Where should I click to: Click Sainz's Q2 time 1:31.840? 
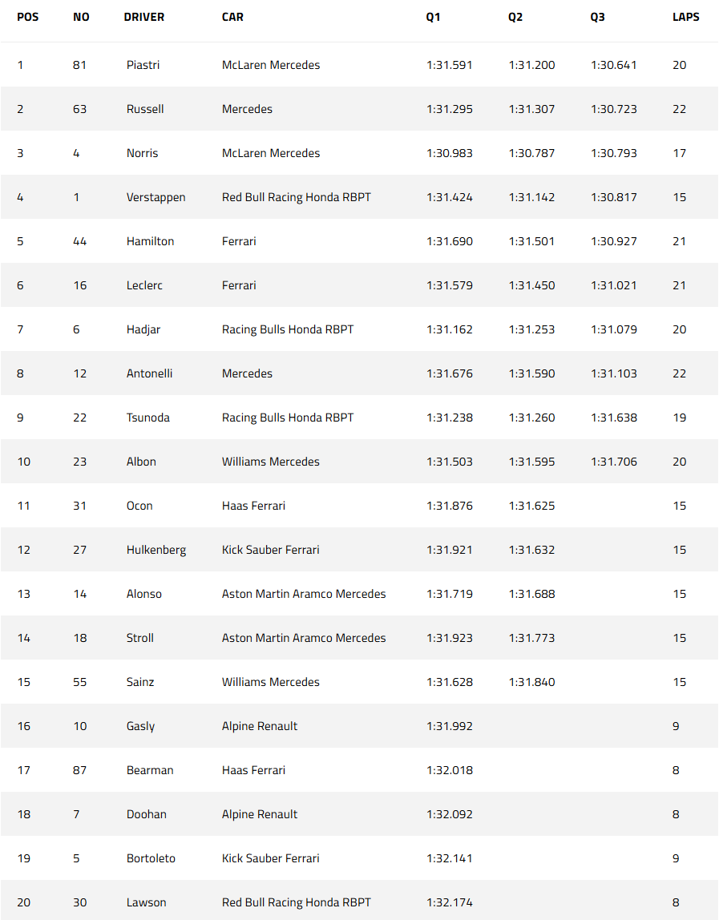pos(531,682)
